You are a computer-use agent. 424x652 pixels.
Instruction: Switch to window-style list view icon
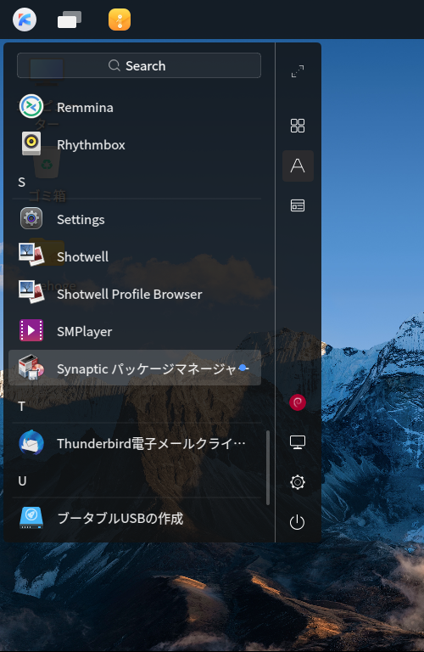298,205
